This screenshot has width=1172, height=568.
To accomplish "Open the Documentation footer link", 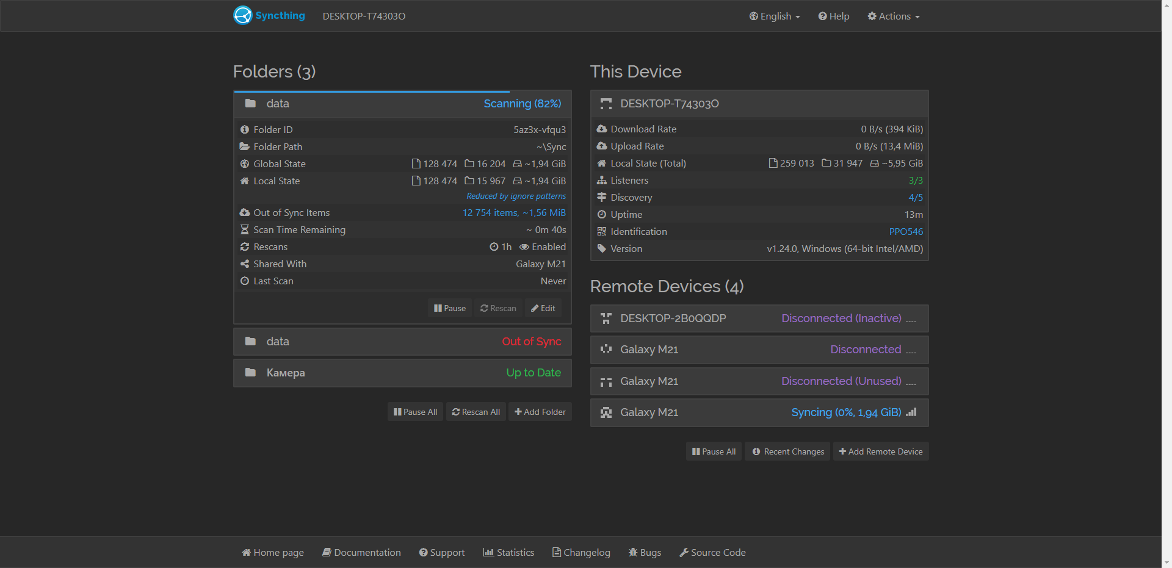I will pyautogui.click(x=361, y=553).
